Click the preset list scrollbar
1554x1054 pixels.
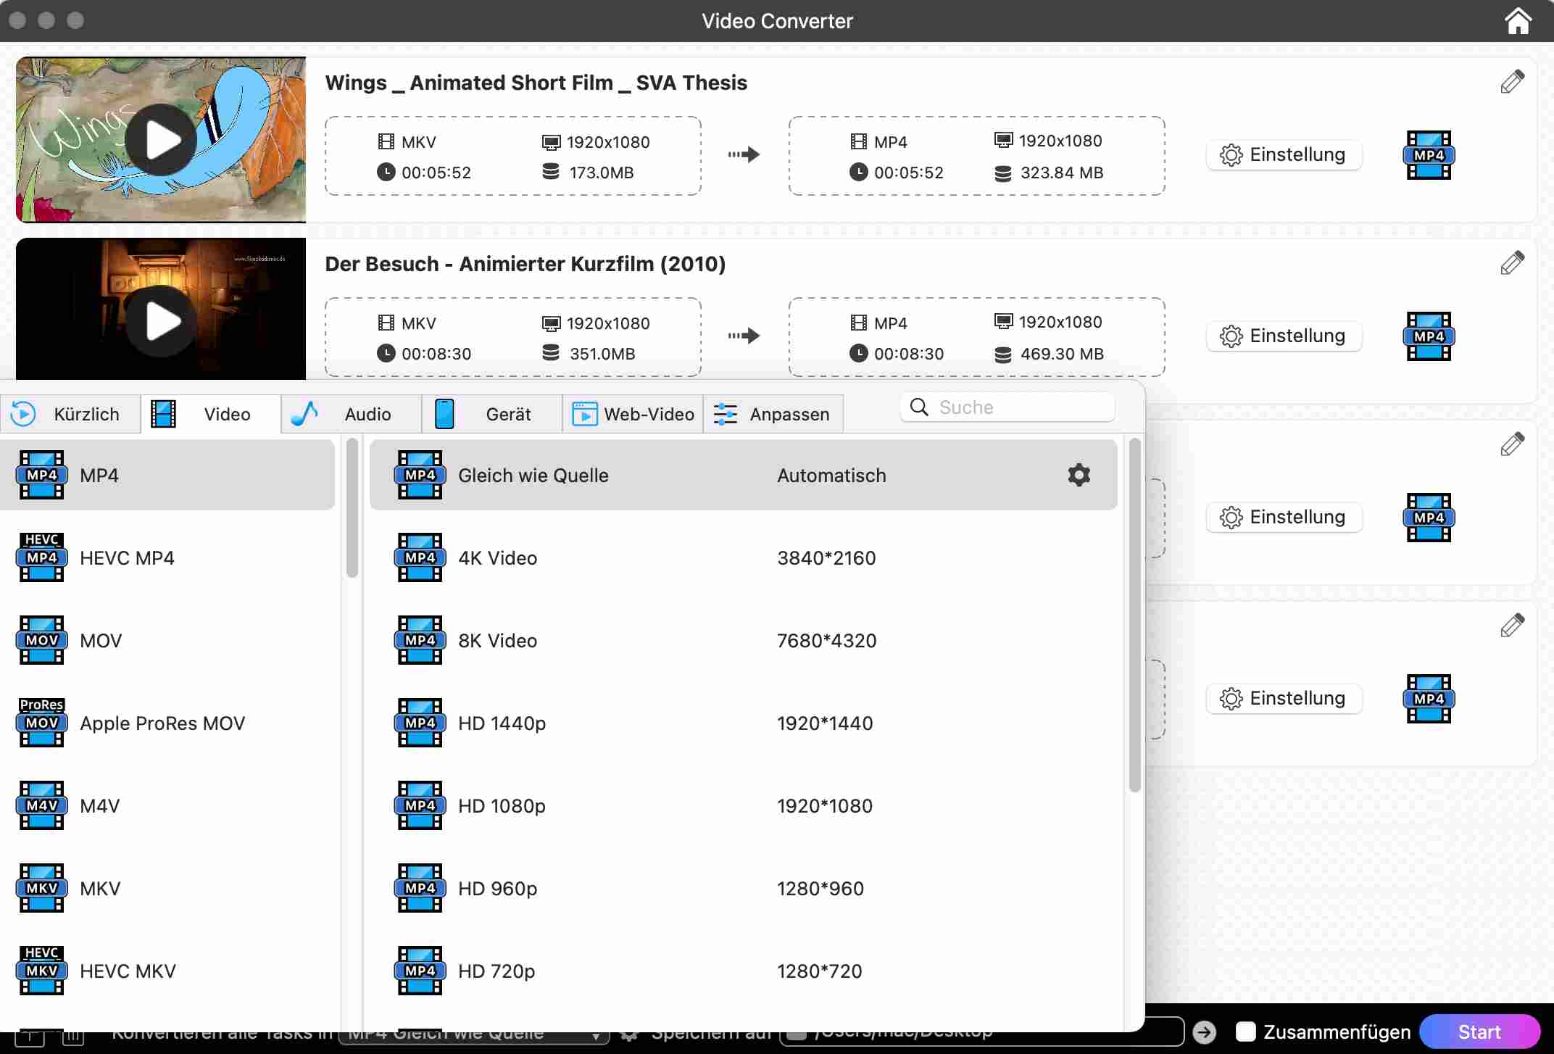[1134, 616]
